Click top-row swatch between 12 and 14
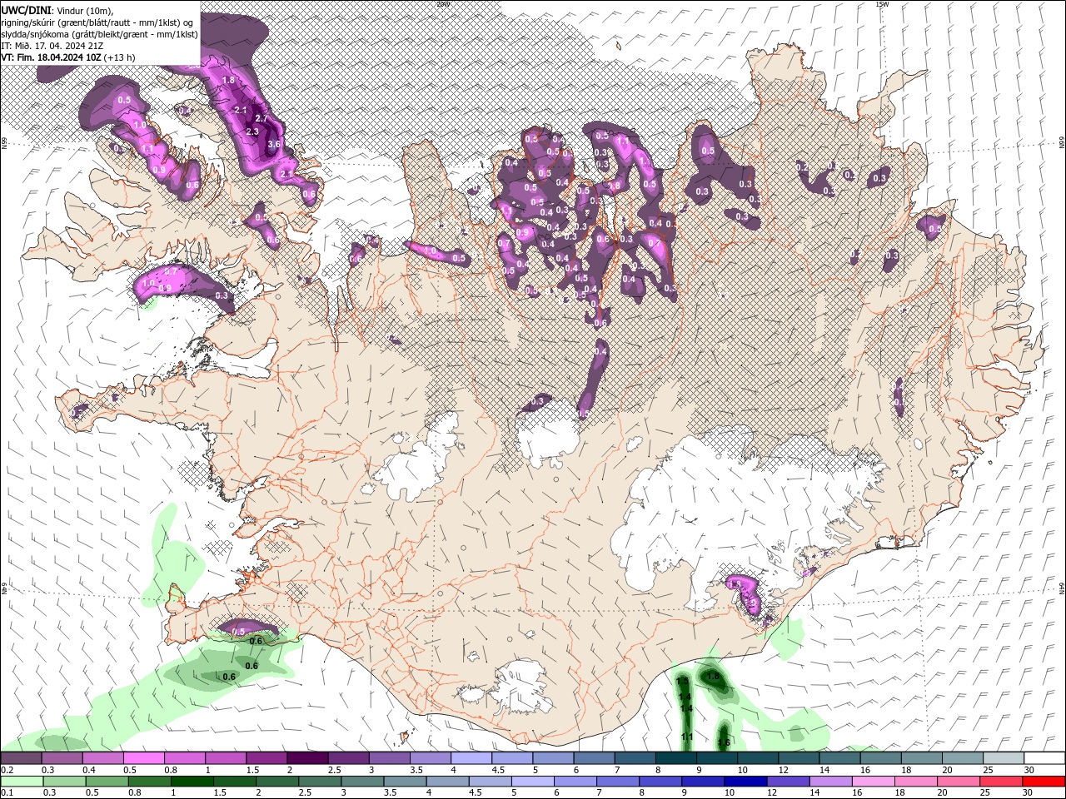1066x799 pixels. pos(799,757)
